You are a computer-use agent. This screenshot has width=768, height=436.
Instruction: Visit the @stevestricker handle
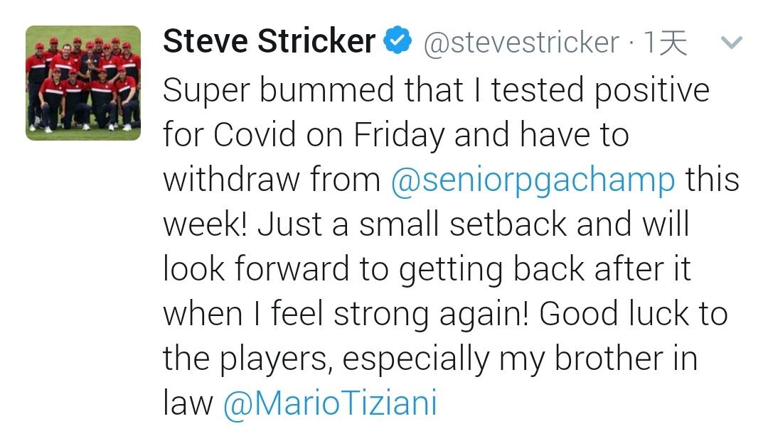[x=521, y=43]
